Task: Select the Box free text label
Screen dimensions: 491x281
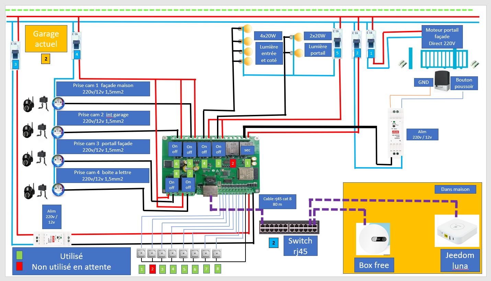Action: tap(374, 265)
